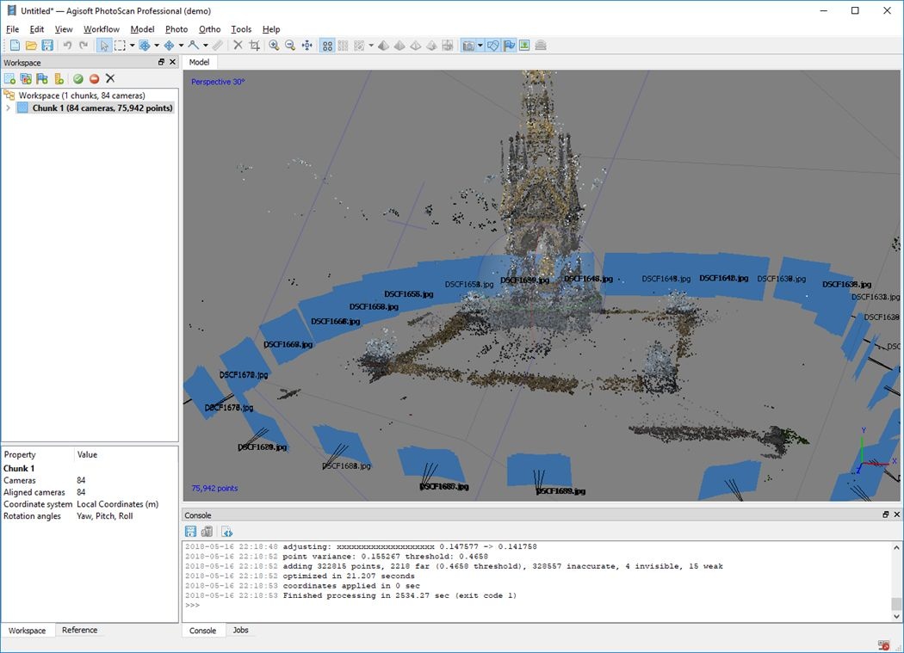Click the Zoom In magnifier icon
Viewport: 904px width, 653px height.
[274, 46]
